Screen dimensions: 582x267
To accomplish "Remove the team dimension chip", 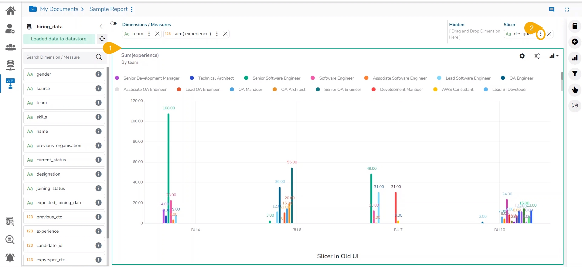I will coord(157,34).
